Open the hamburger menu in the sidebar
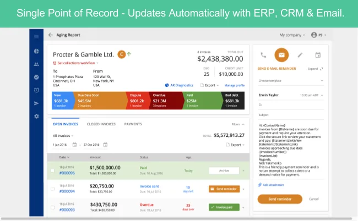Viewport: 358px width, 221px height. 36,37
